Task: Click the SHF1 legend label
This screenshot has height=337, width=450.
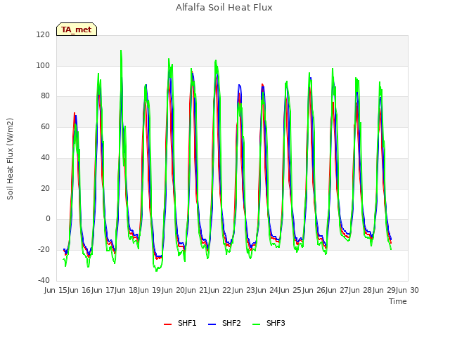Action: click(x=187, y=323)
